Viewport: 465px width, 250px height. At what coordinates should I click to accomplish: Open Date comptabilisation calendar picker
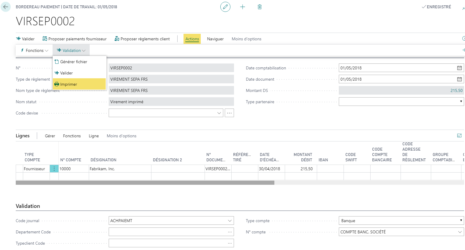point(459,68)
